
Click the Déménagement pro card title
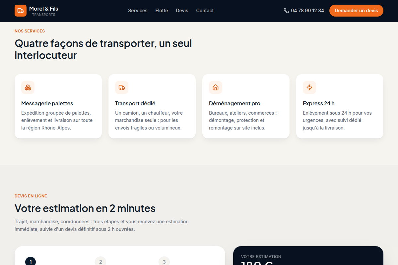[234, 103]
